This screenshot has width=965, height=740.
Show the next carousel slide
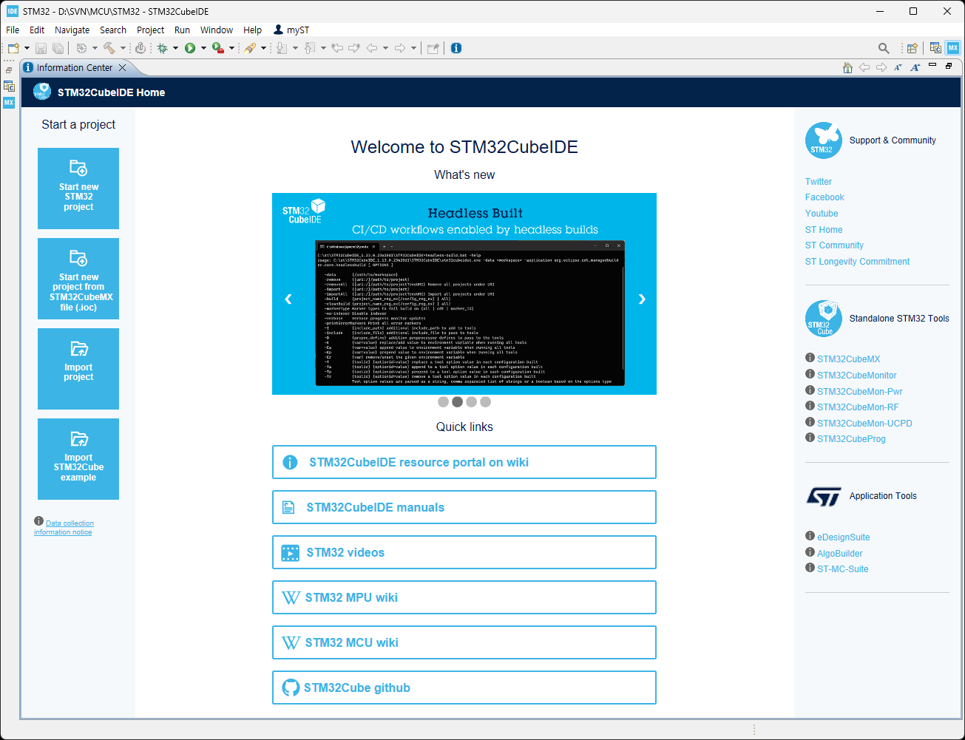(642, 299)
